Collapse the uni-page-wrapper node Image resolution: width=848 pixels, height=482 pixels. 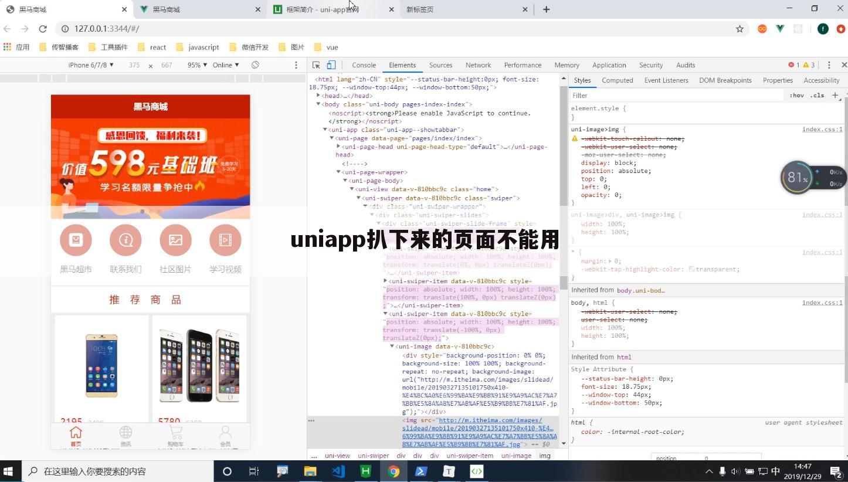coord(338,172)
